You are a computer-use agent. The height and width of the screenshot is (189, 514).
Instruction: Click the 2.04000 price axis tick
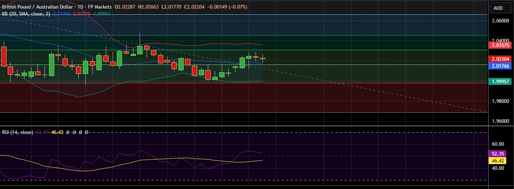(x=501, y=40)
